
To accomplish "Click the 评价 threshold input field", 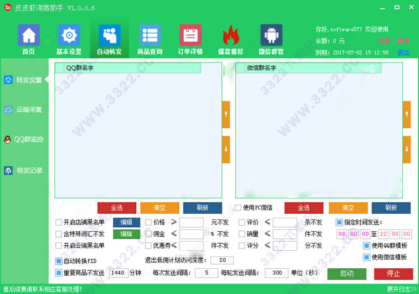I will tap(285, 222).
